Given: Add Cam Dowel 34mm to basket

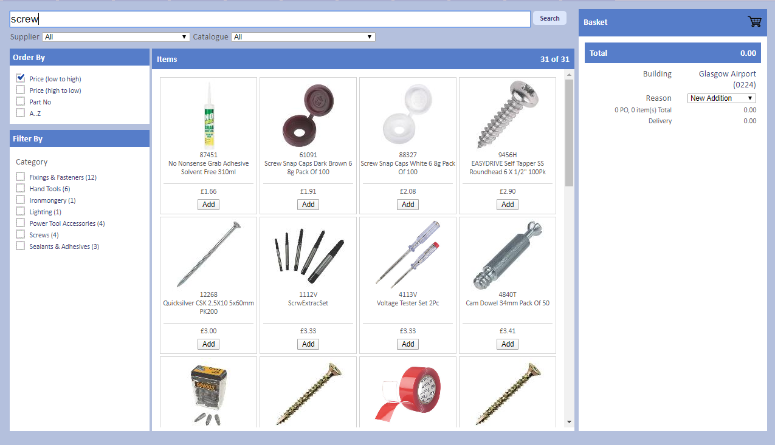Looking at the screenshot, I should click(508, 344).
